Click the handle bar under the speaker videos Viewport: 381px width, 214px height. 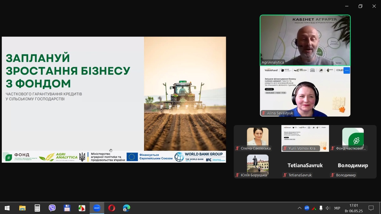305,119
